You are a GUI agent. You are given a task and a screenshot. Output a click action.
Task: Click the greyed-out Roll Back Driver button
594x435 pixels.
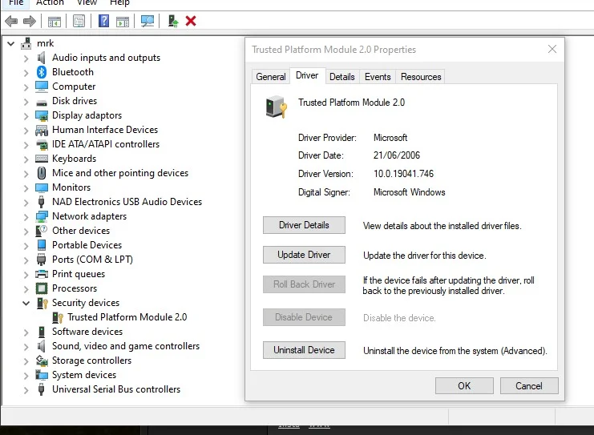pos(304,284)
